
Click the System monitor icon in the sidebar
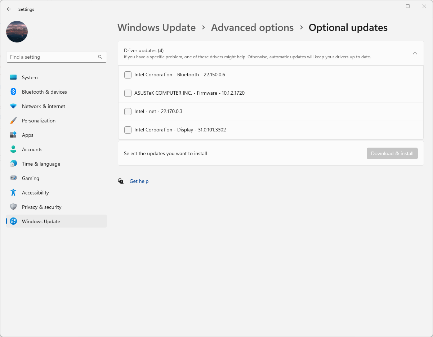[13, 77]
